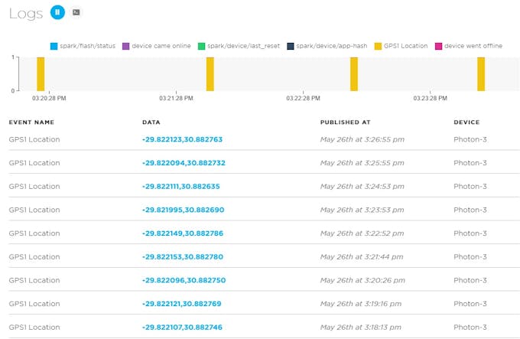
Task: Pause the live log stream
Action: [57, 12]
